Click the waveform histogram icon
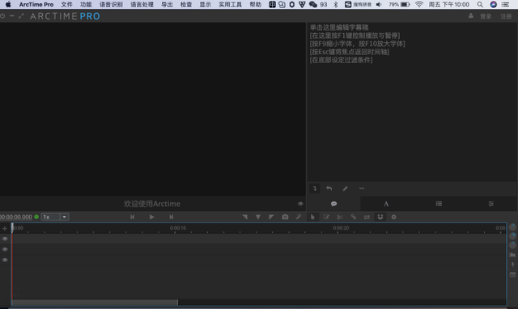 pos(512,255)
